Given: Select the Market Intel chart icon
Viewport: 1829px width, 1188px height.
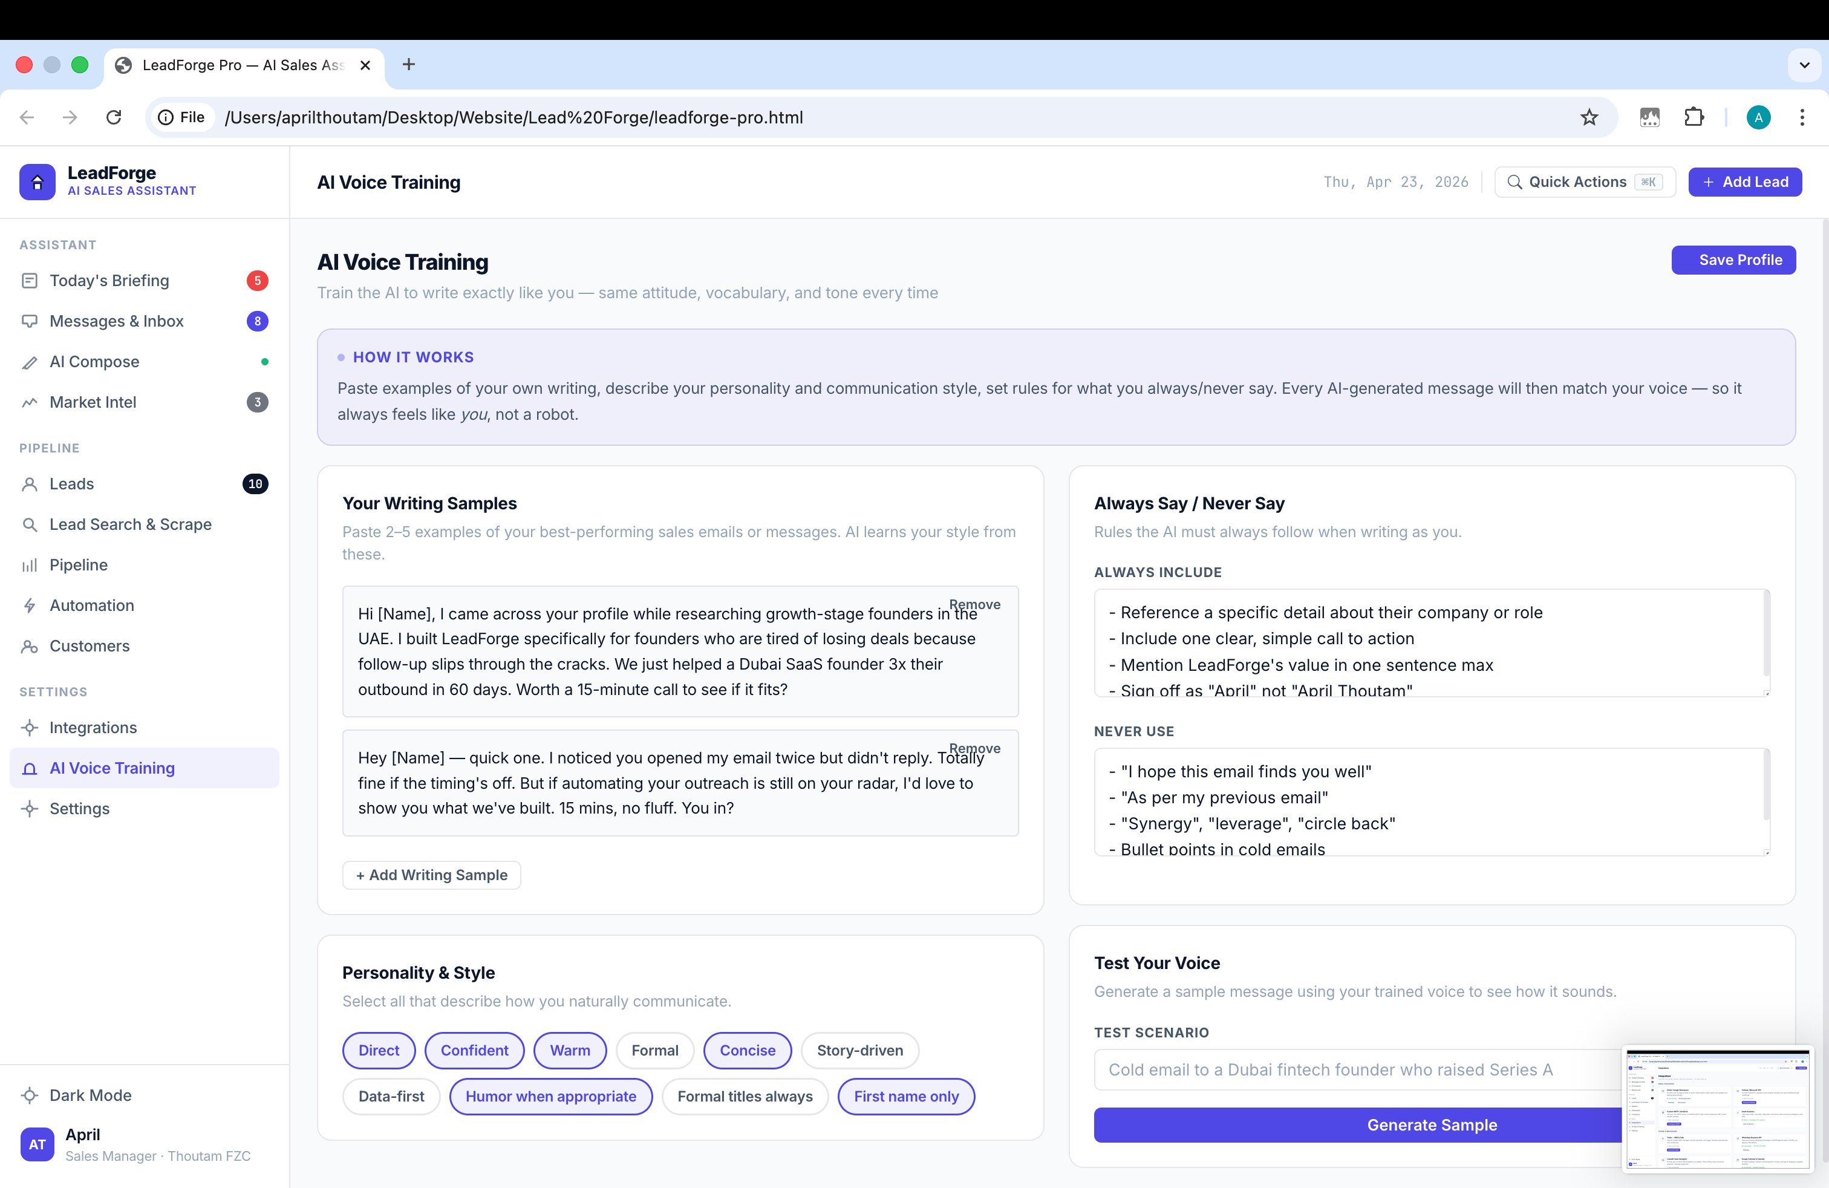Looking at the screenshot, I should [30, 402].
